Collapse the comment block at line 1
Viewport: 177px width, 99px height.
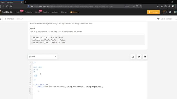(x=32, y=63)
